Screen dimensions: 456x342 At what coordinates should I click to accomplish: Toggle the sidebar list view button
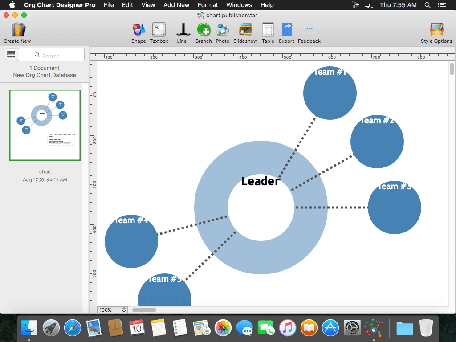click(x=11, y=54)
